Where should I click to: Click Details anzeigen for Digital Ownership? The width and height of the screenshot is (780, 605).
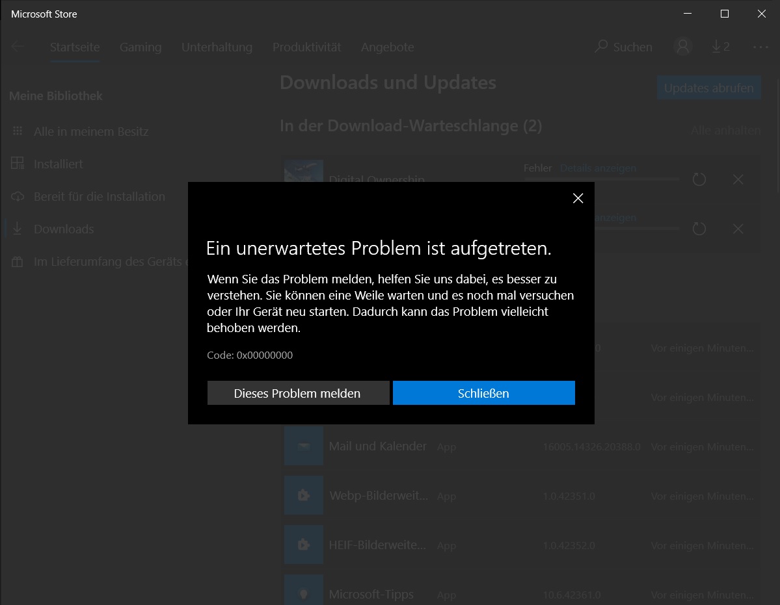(598, 168)
